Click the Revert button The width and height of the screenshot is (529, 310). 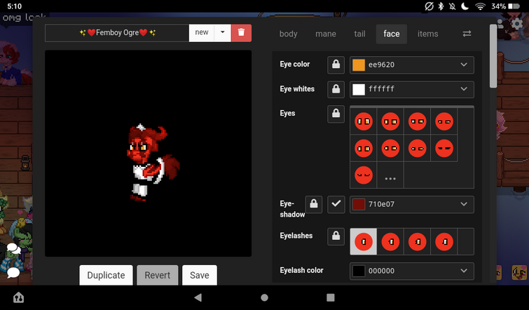pyautogui.click(x=157, y=275)
